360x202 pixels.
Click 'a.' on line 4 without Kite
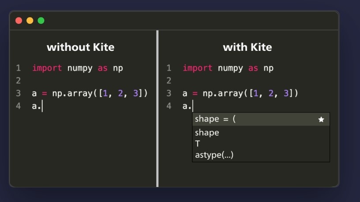tap(36, 106)
